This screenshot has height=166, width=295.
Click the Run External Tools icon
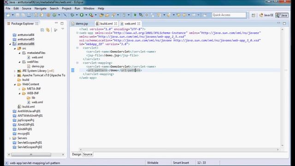[x=91, y=15]
